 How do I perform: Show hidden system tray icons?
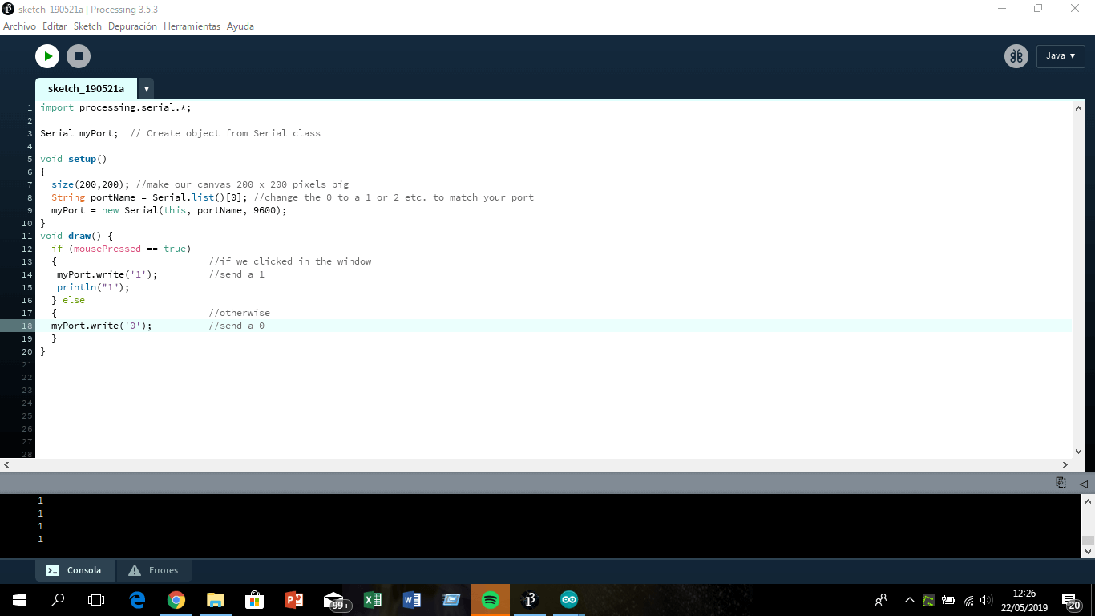click(x=909, y=600)
